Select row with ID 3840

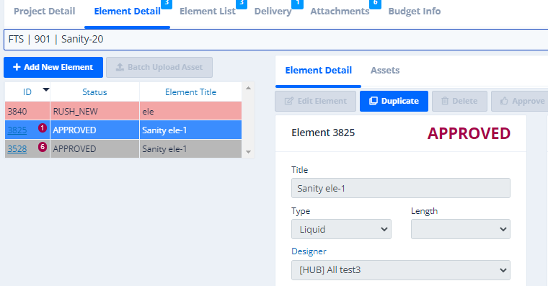point(123,112)
